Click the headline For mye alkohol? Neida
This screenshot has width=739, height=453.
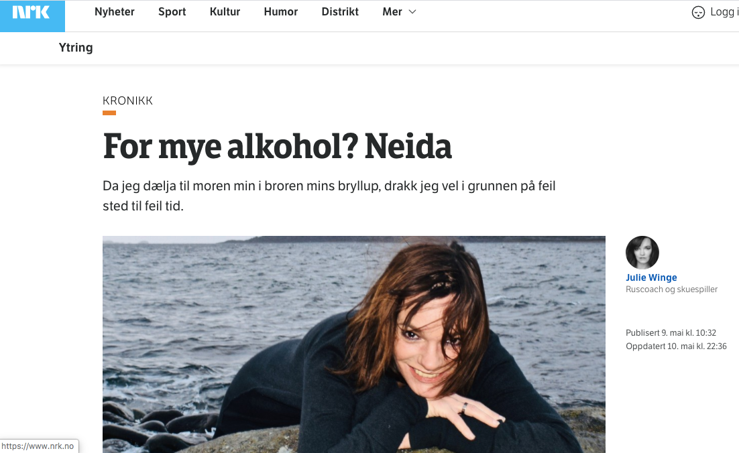point(277,147)
